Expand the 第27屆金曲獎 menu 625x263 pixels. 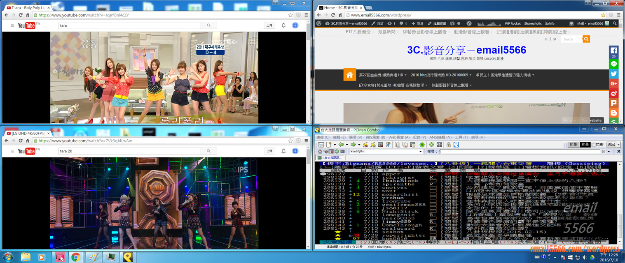[383, 75]
